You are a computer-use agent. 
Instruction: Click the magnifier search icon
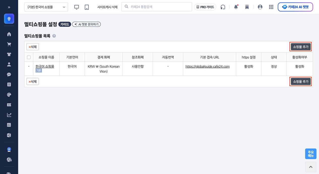[x=127, y=7]
